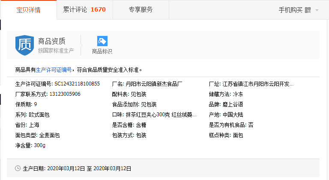Click 按国家标准生产 subtitle

(x=56, y=50)
